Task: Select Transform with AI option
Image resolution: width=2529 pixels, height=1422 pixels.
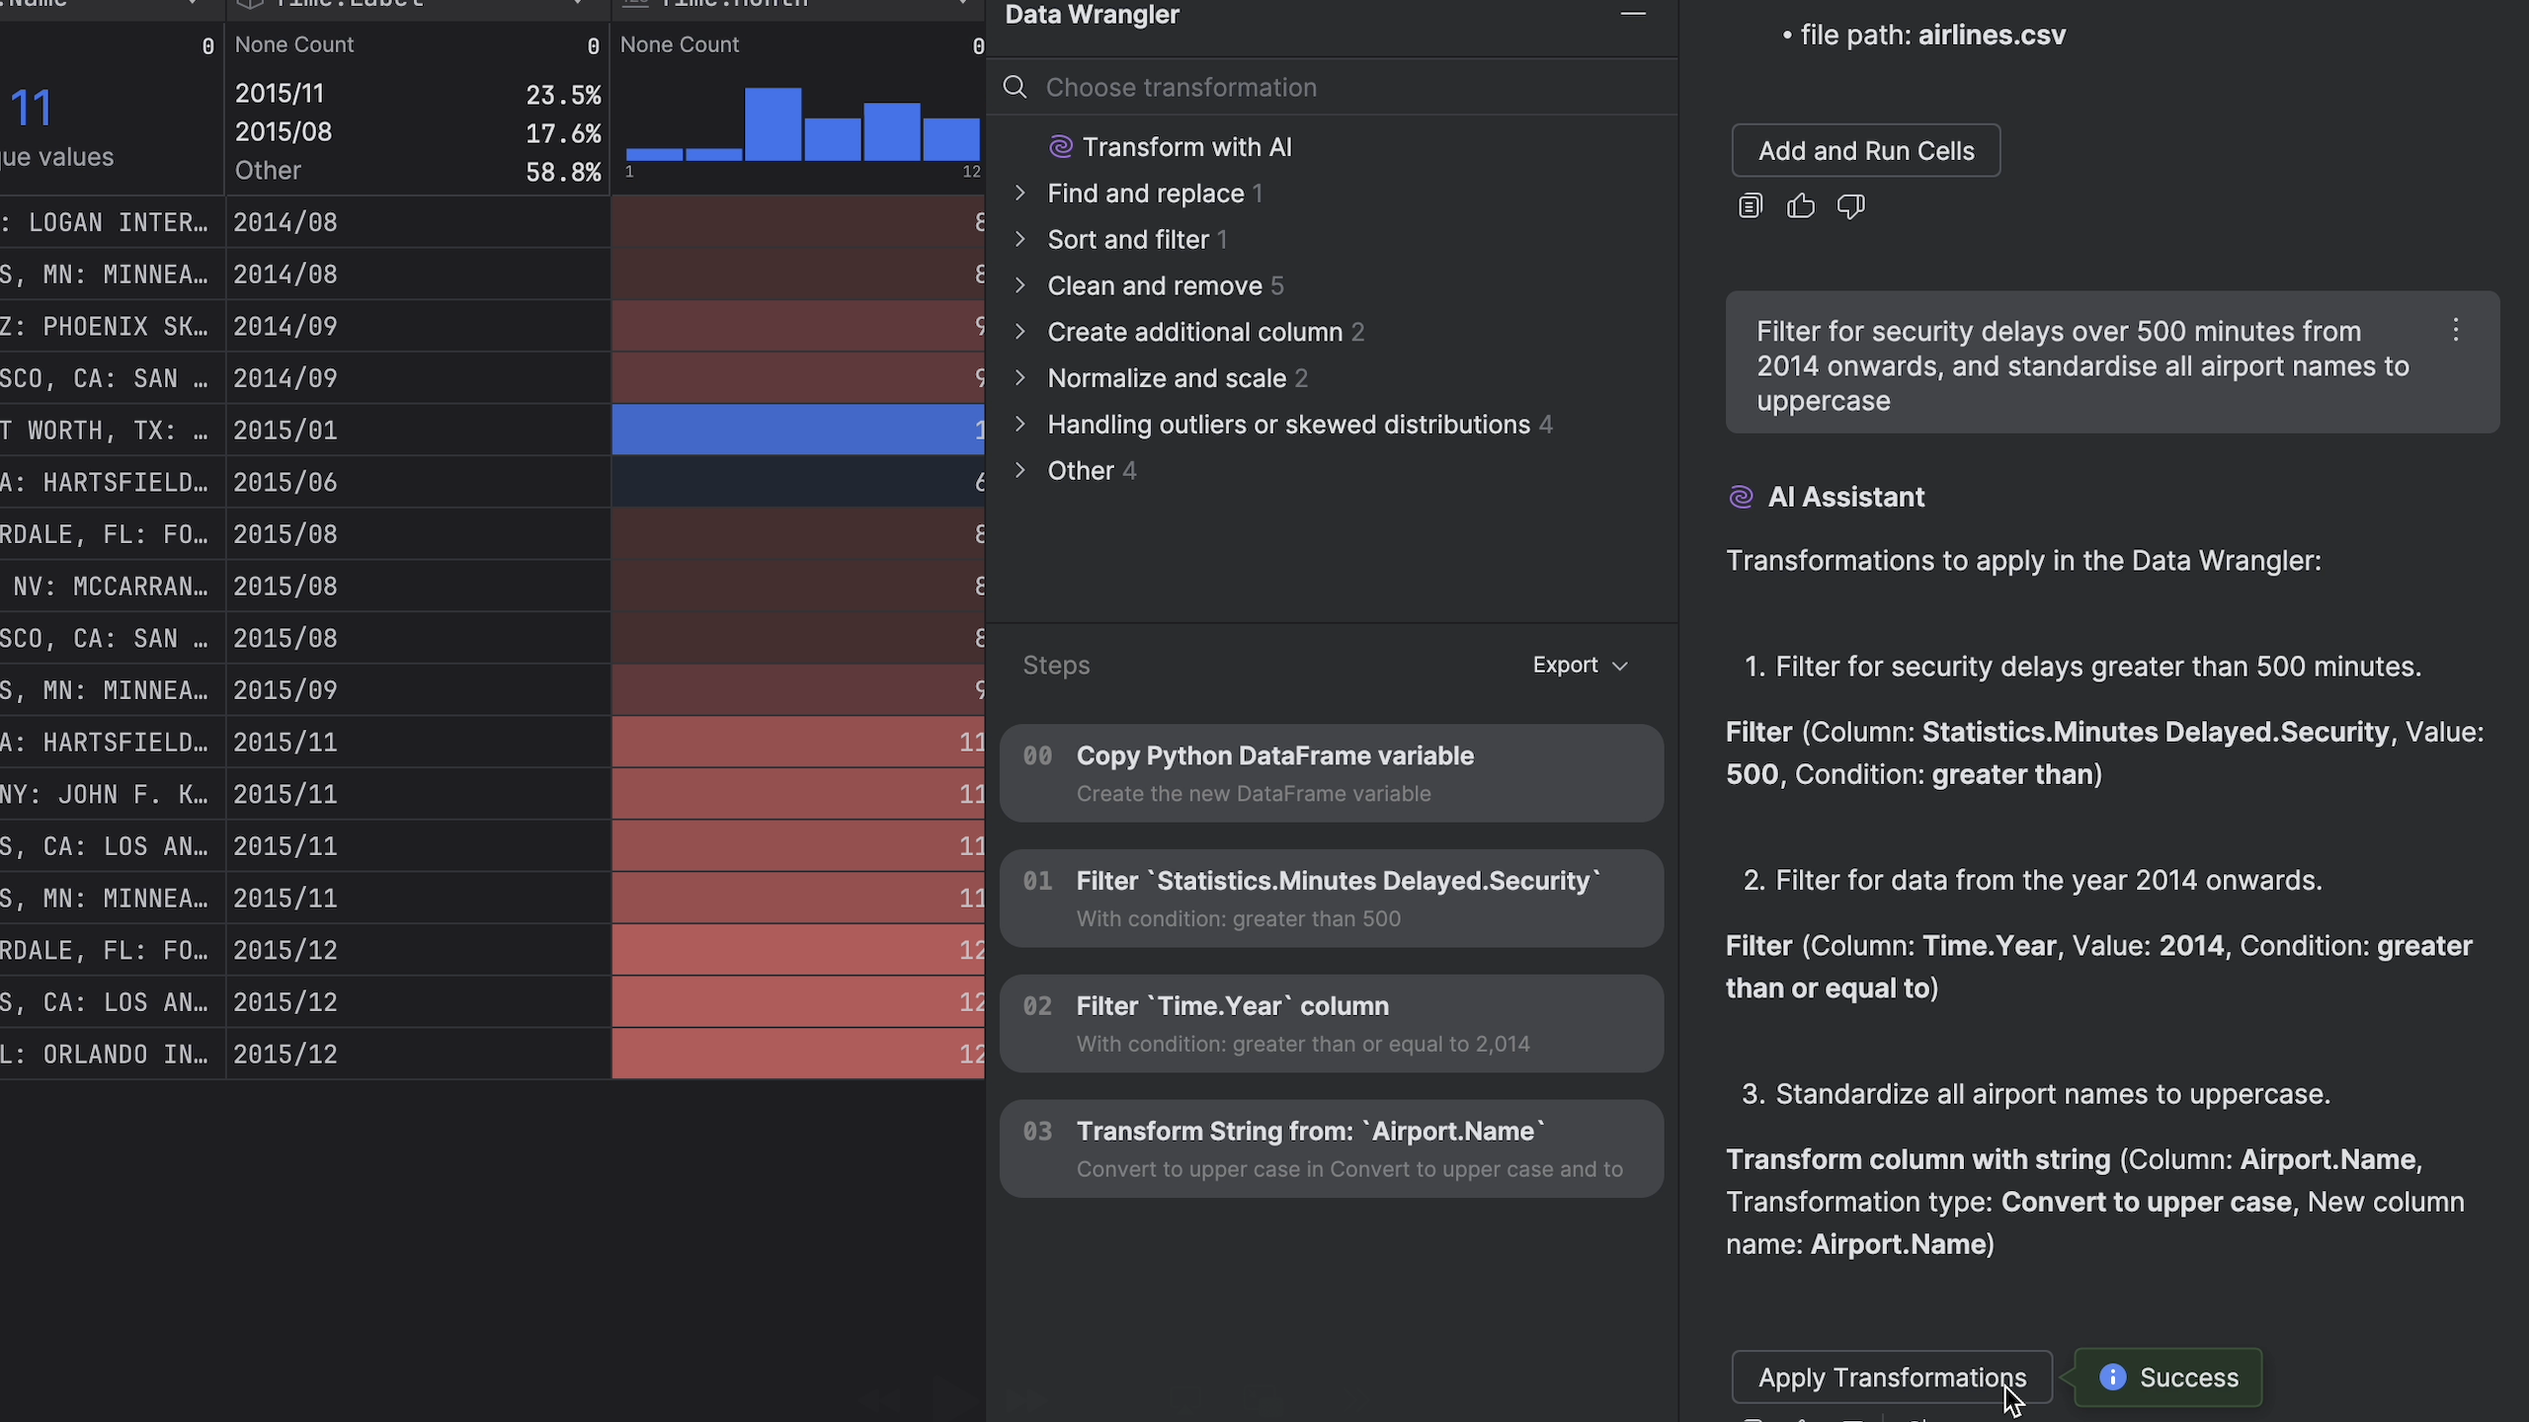Action: point(1186,147)
